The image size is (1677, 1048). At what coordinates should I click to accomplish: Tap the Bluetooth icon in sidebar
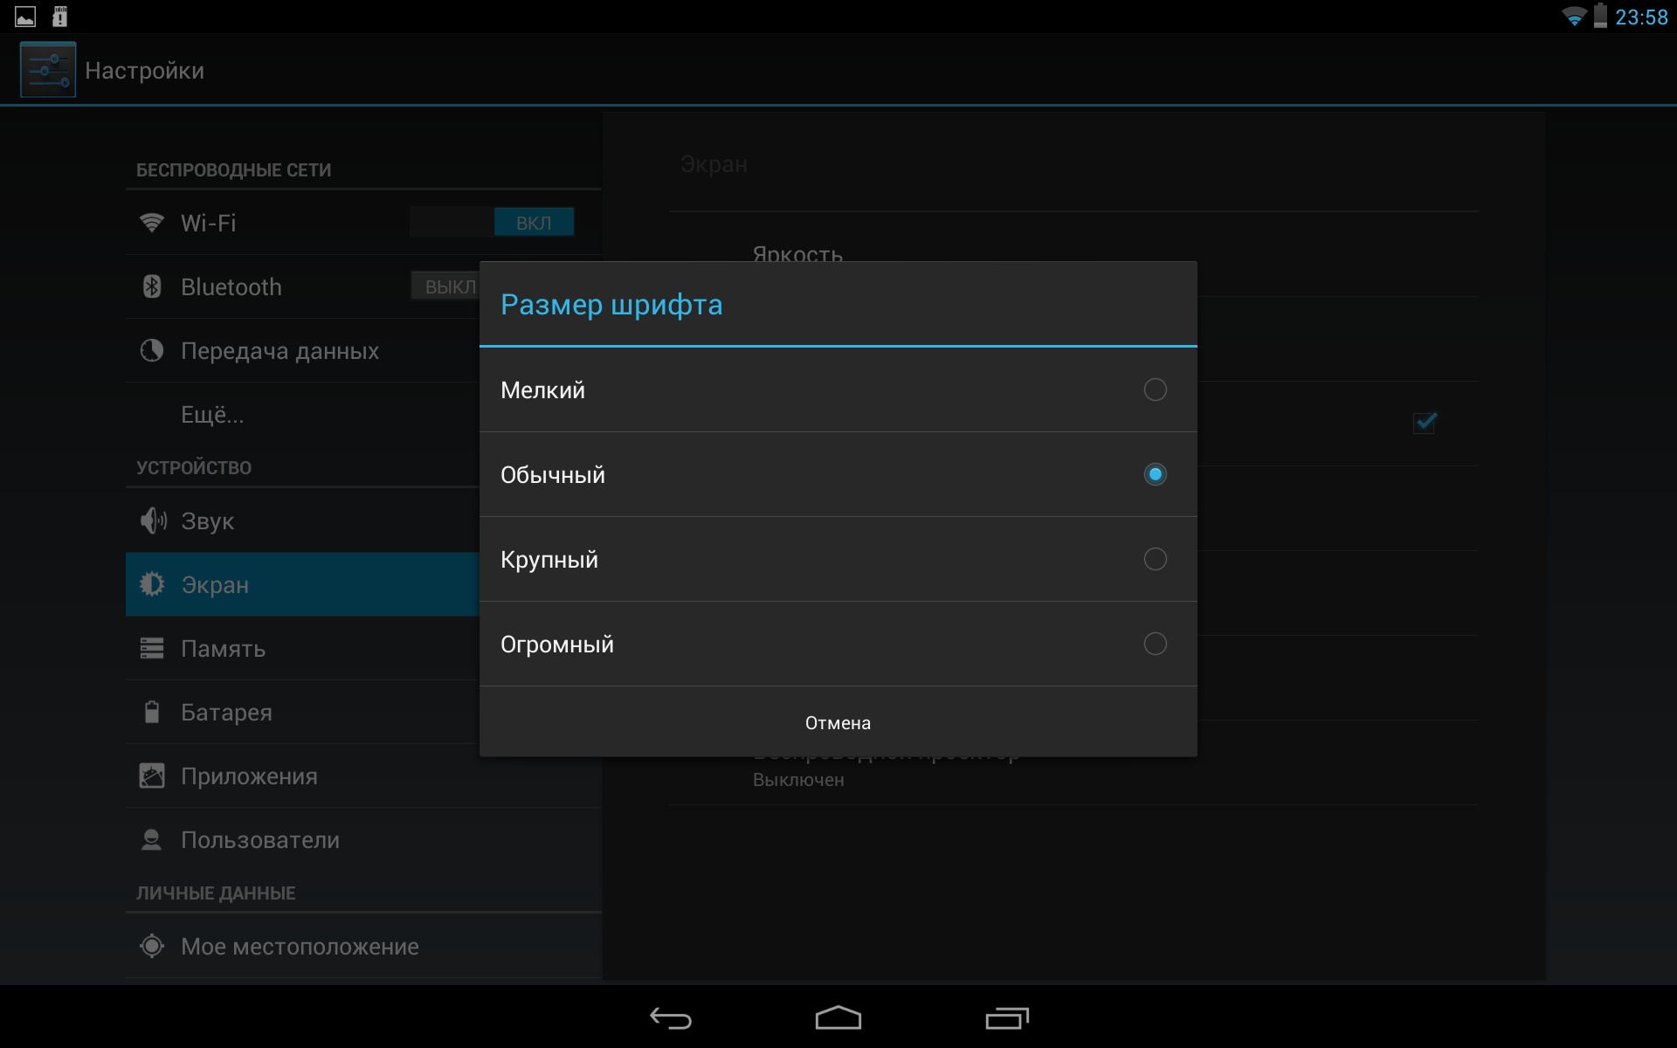[152, 286]
